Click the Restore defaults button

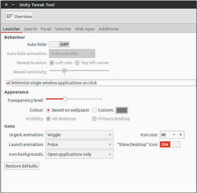point(22,166)
